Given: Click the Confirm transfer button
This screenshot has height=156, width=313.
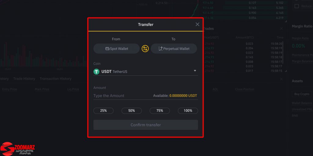Looking at the screenshot, I should pyautogui.click(x=146, y=125).
